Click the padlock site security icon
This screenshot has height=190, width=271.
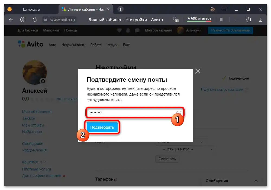click(45, 20)
